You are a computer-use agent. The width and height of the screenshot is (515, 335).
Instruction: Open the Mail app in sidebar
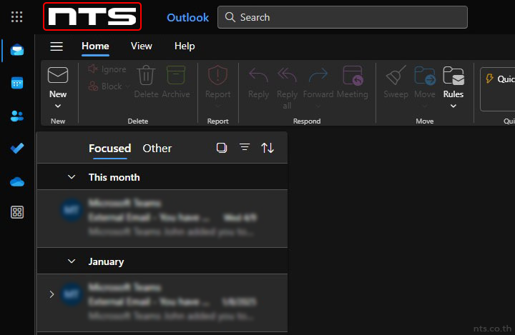(17, 50)
